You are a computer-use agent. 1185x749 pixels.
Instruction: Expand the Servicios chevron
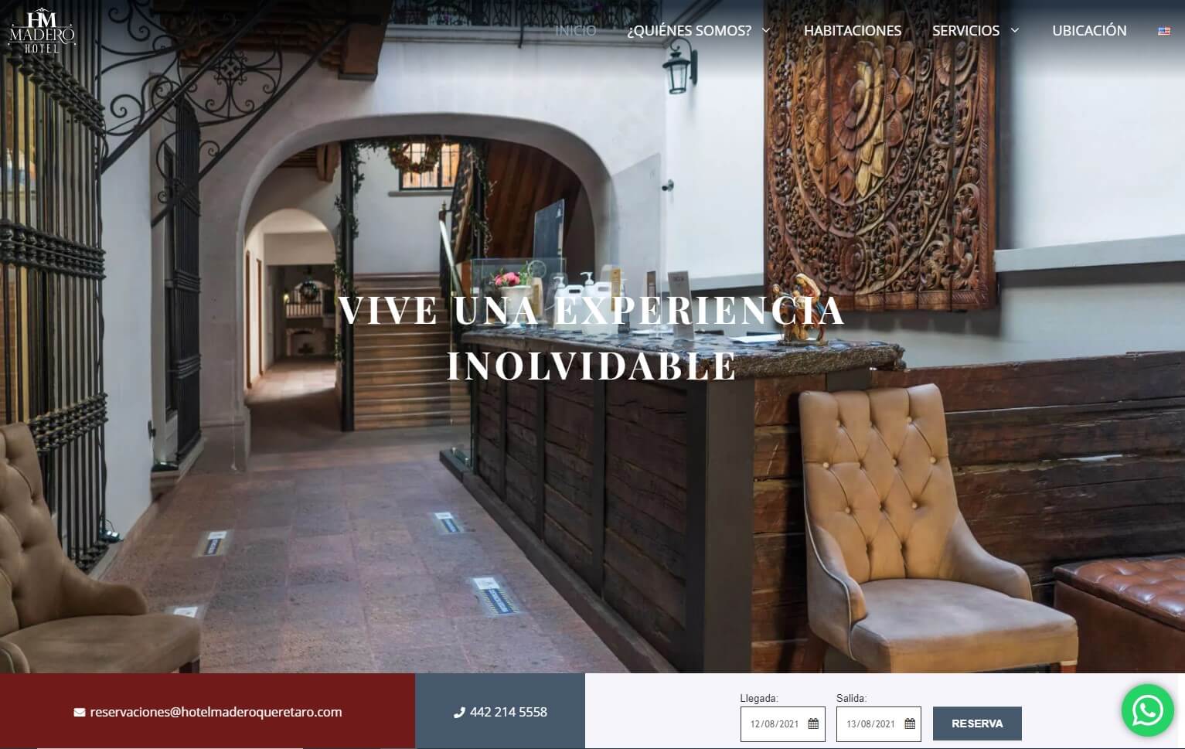click(x=1015, y=30)
